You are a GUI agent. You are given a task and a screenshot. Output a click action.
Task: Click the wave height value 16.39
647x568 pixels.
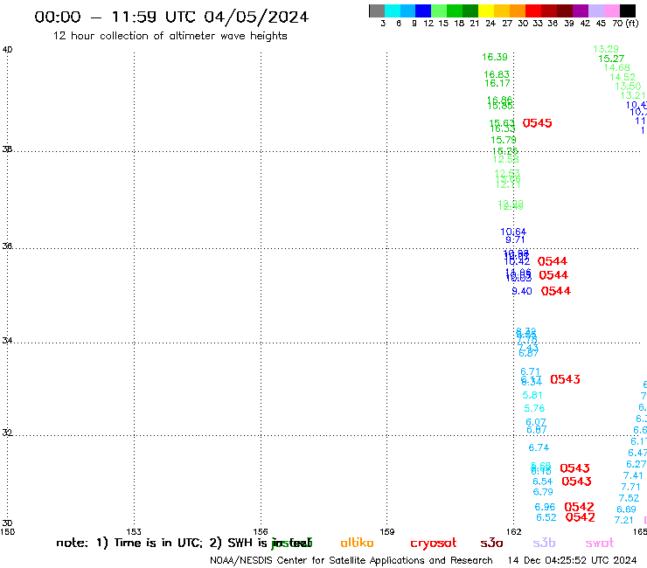495,57
